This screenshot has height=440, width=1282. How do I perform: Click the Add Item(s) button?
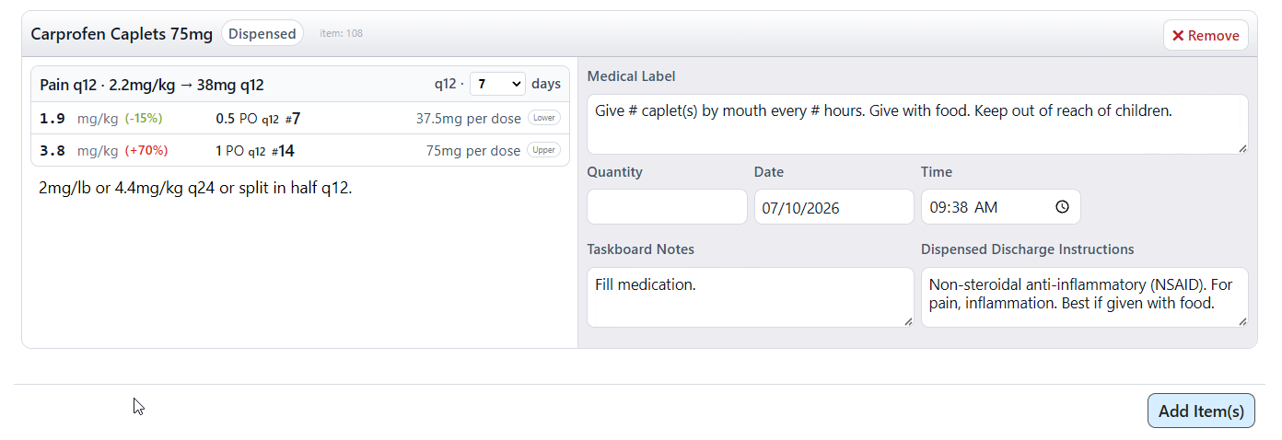(x=1201, y=411)
